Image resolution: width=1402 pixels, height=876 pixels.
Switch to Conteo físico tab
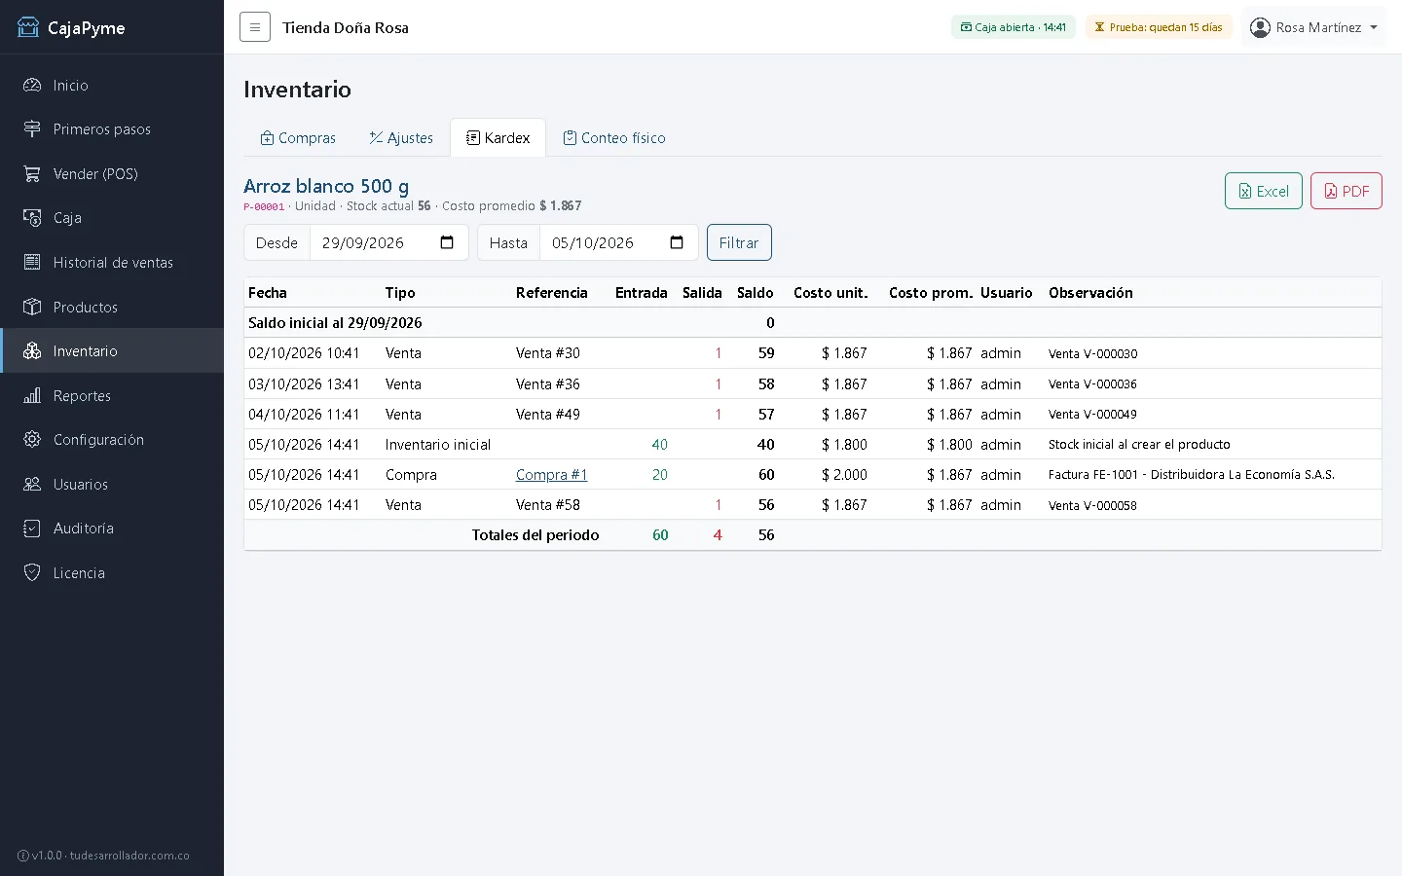pos(614,138)
